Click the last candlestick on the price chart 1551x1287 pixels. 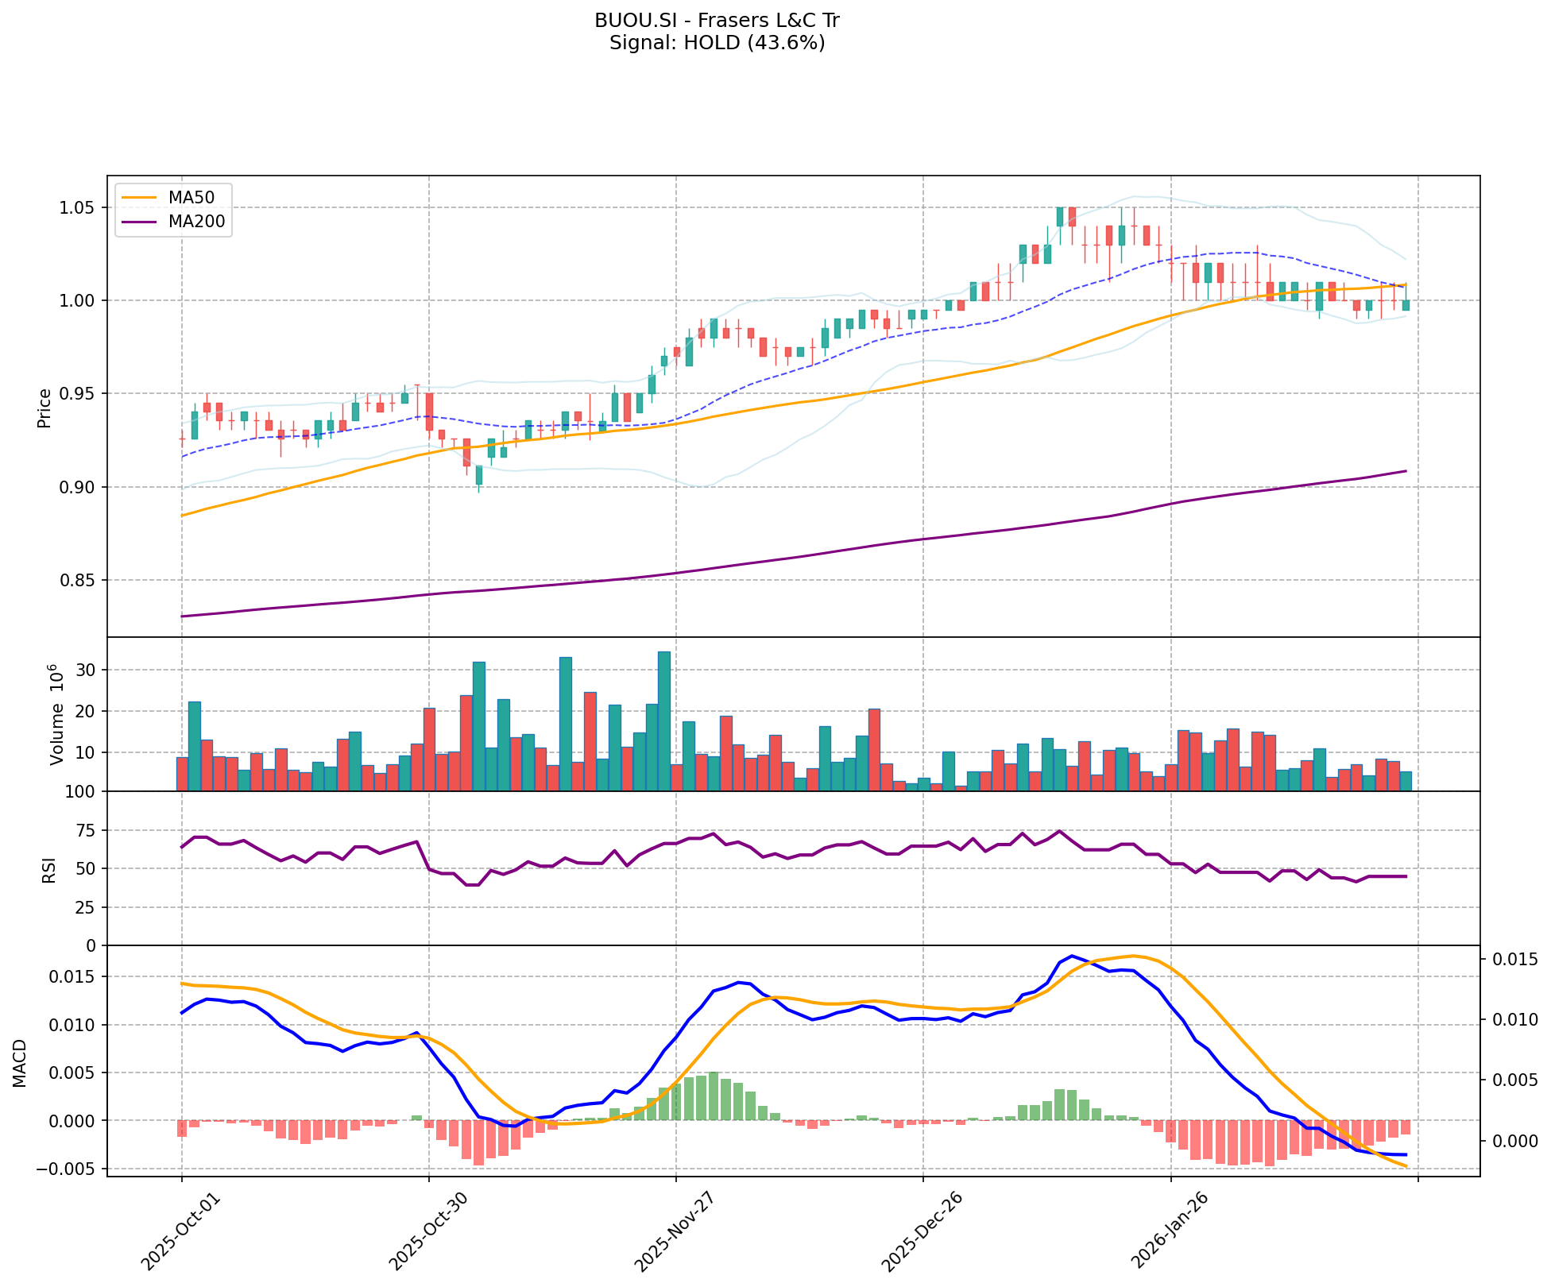click(1406, 305)
